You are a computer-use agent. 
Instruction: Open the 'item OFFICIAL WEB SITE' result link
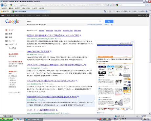(x=38, y=51)
